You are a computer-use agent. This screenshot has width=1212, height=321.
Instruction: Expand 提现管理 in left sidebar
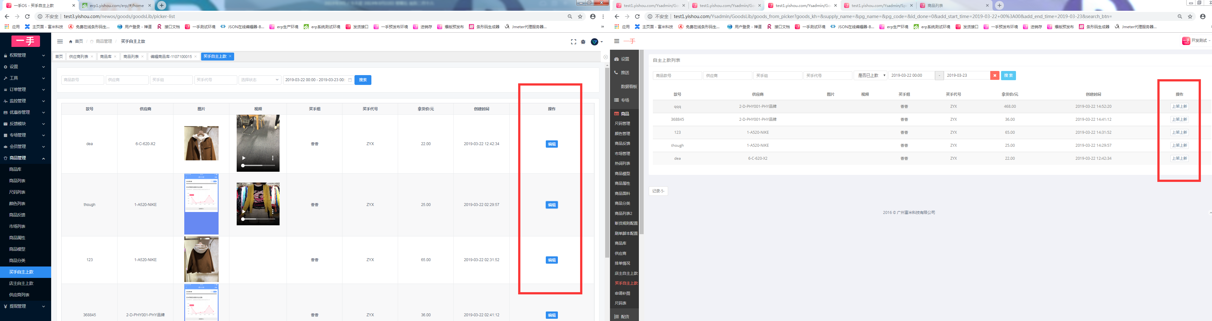[x=25, y=306]
